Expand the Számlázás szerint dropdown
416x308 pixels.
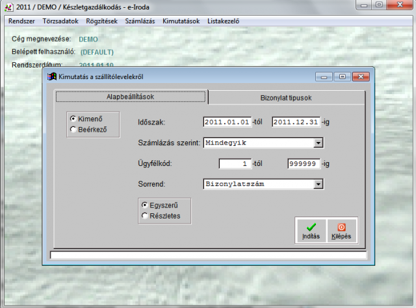click(318, 143)
